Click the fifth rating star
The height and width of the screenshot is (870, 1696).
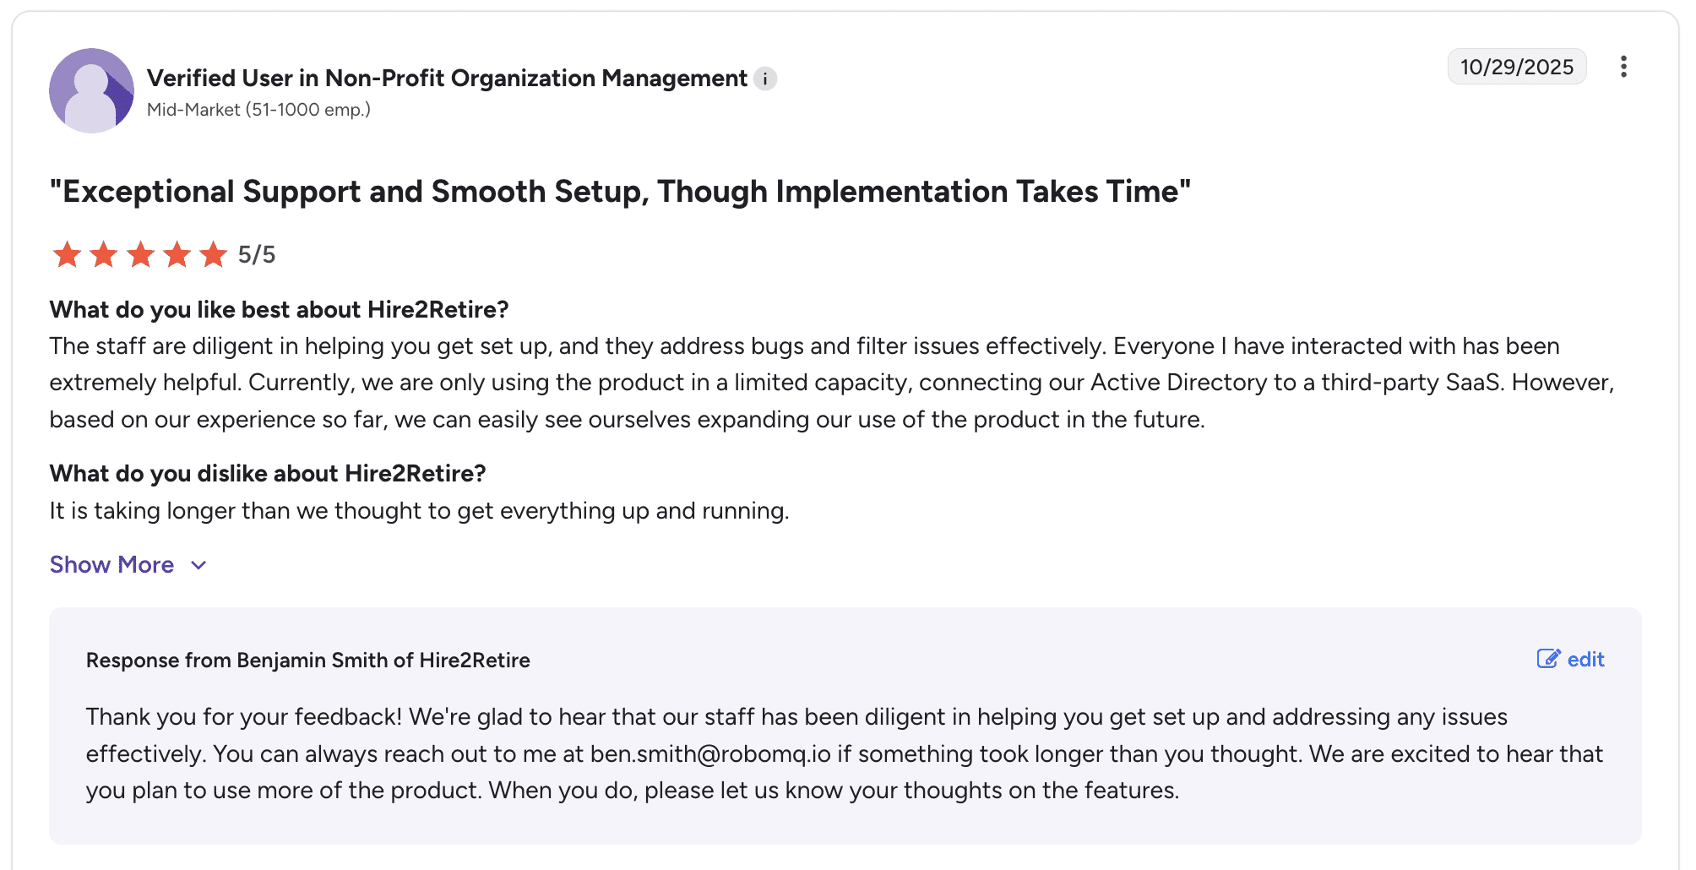pos(214,254)
